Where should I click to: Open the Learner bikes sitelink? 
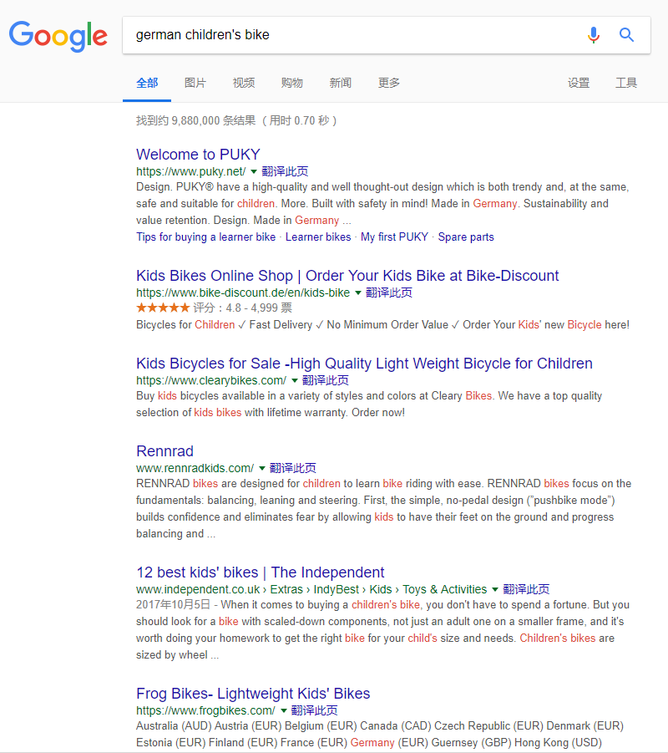318,237
